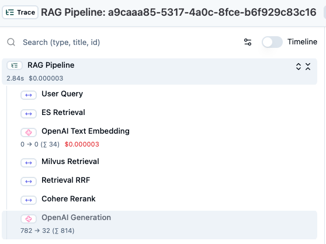Click the OpenAI Generation icon
The width and height of the screenshot is (326, 244).
coord(29,219)
